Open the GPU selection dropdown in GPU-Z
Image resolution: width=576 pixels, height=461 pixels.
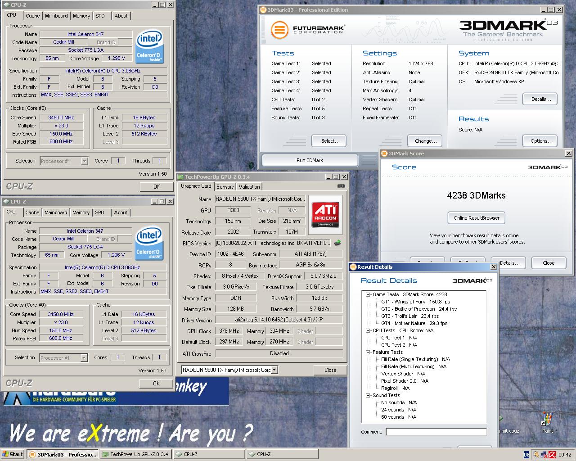pos(274,370)
